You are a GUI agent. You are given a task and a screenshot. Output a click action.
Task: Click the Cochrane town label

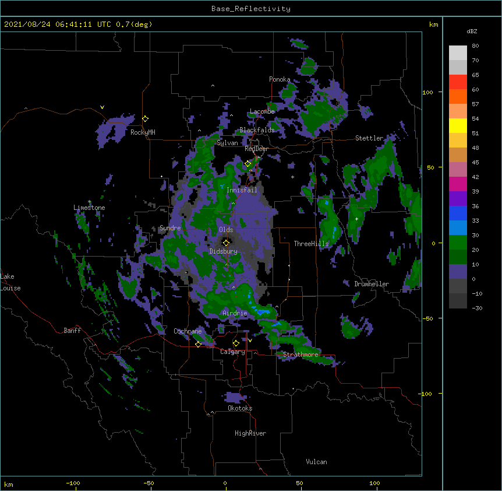point(188,331)
